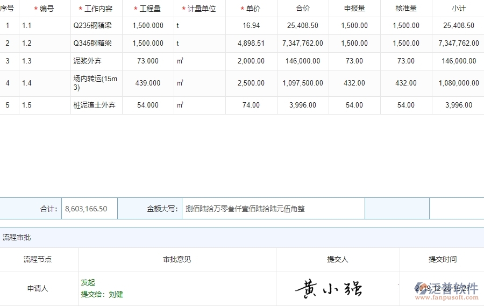484x306 pixels.
Task: Select the 合计 total field showing 8,603,166.50
Action: 89,209
